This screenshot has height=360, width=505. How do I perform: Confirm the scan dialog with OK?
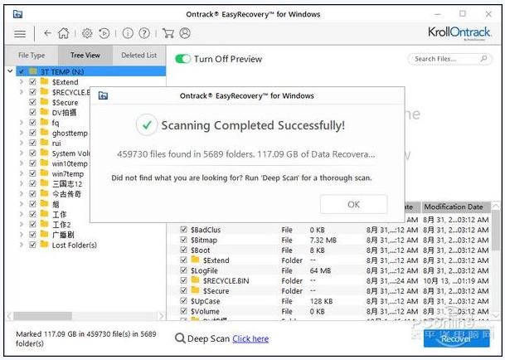pos(353,204)
